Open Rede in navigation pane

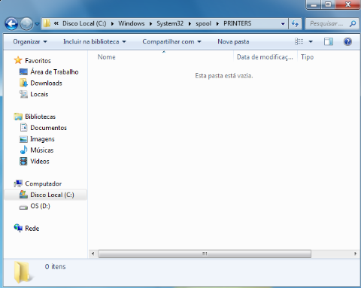pyautogui.click(x=32, y=229)
